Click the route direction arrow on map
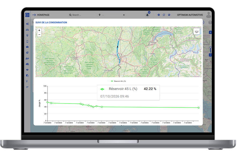This screenshot has height=158, width=237. pos(117,47)
